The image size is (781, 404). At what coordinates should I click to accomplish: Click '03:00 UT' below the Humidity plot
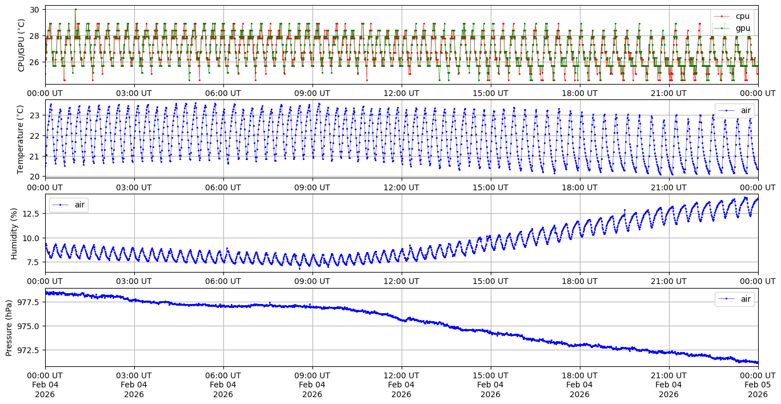134,281
